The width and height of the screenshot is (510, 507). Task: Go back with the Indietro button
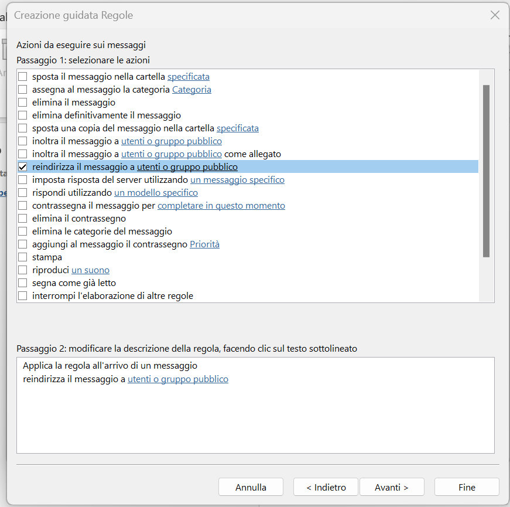tap(326, 487)
